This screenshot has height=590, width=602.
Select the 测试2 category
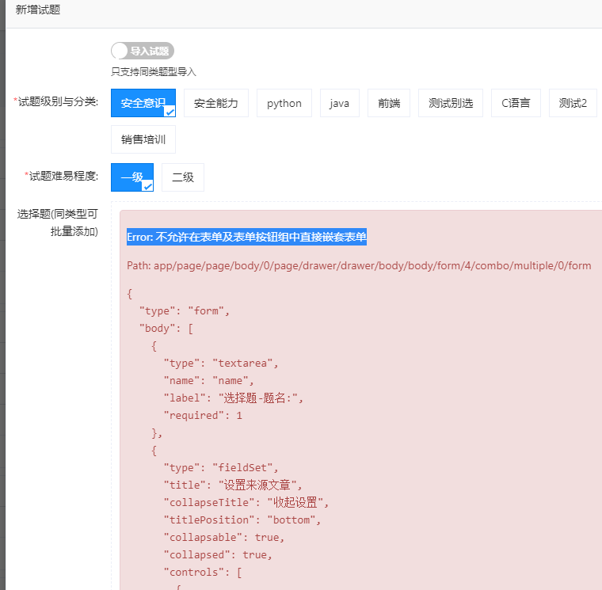coord(573,103)
